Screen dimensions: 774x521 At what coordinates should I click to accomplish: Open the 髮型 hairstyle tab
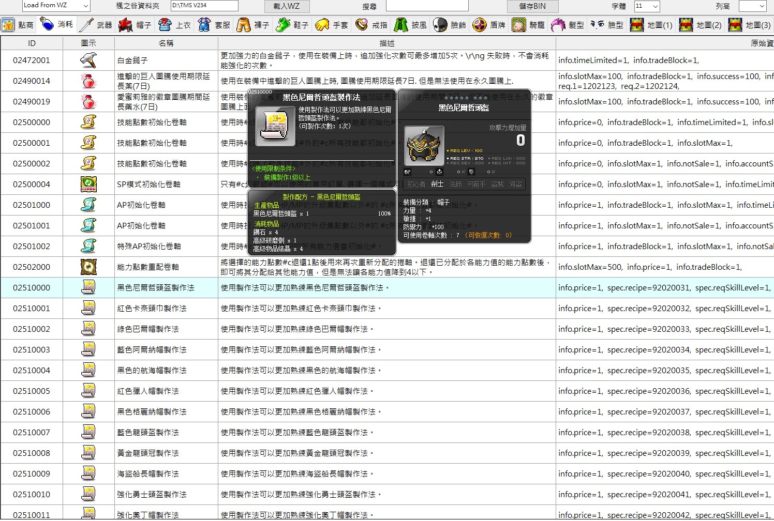tap(568, 25)
